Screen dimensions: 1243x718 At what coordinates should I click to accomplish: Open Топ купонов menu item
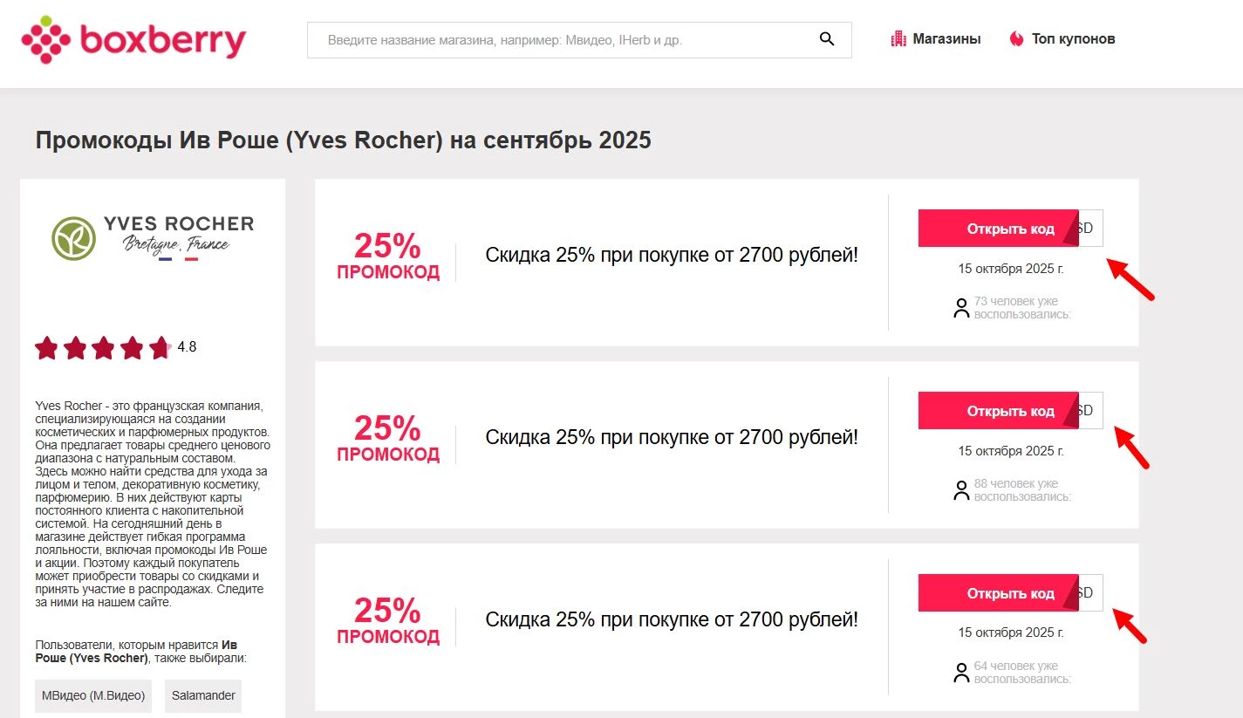click(x=1073, y=39)
